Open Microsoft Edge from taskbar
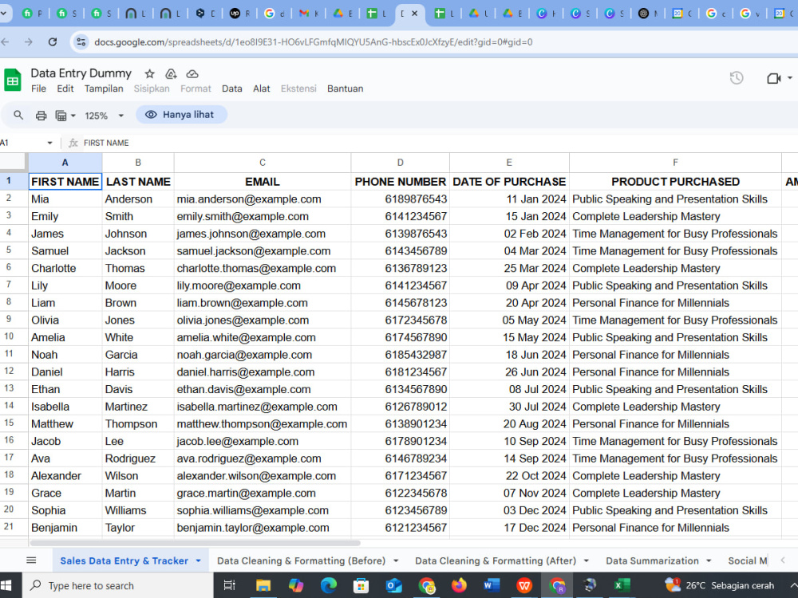 point(328,586)
